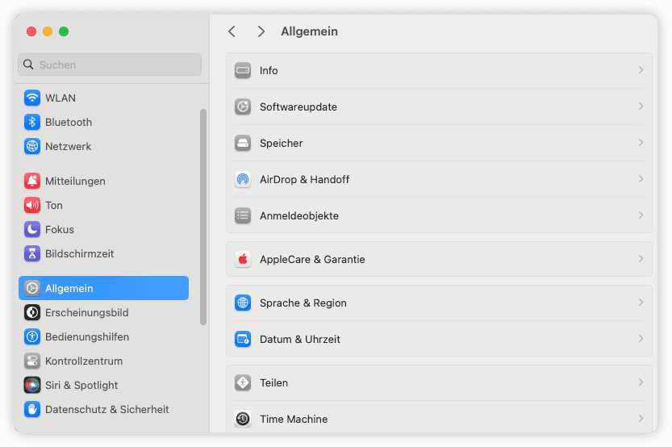Open Bildschirmzeit hourglass icon
Viewport: 672px width, 447px height.
coord(32,253)
